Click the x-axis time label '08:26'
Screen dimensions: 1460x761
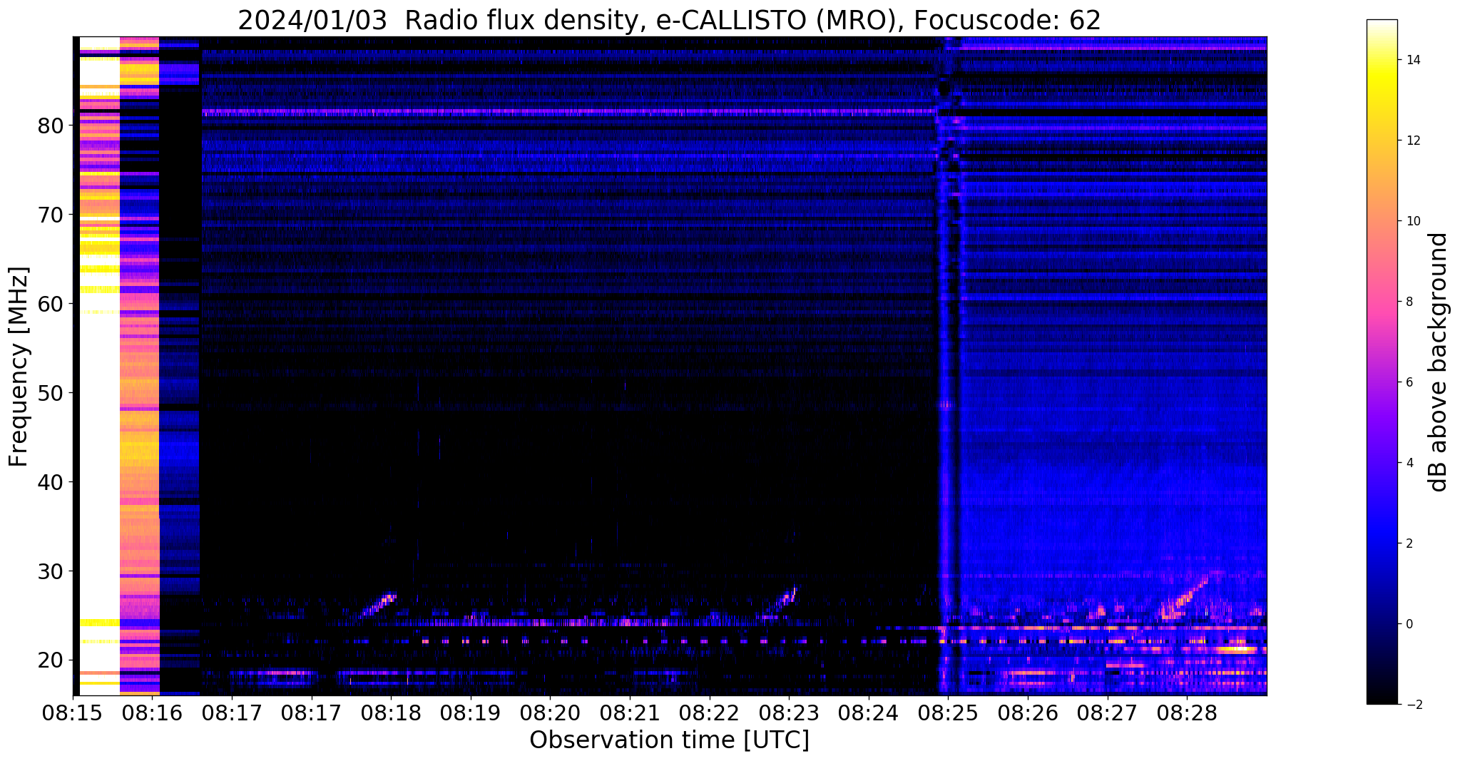click(1027, 713)
